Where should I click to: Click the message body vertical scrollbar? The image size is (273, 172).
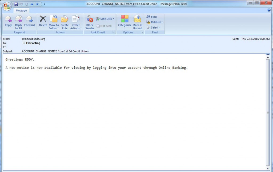(x=268, y=112)
